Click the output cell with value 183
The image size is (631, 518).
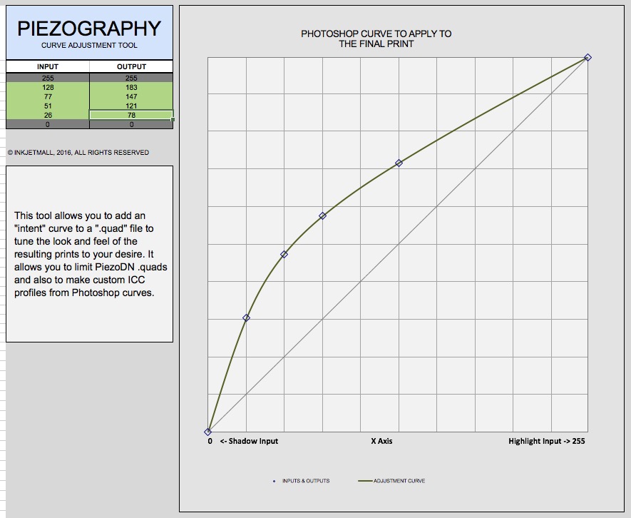tap(131, 87)
